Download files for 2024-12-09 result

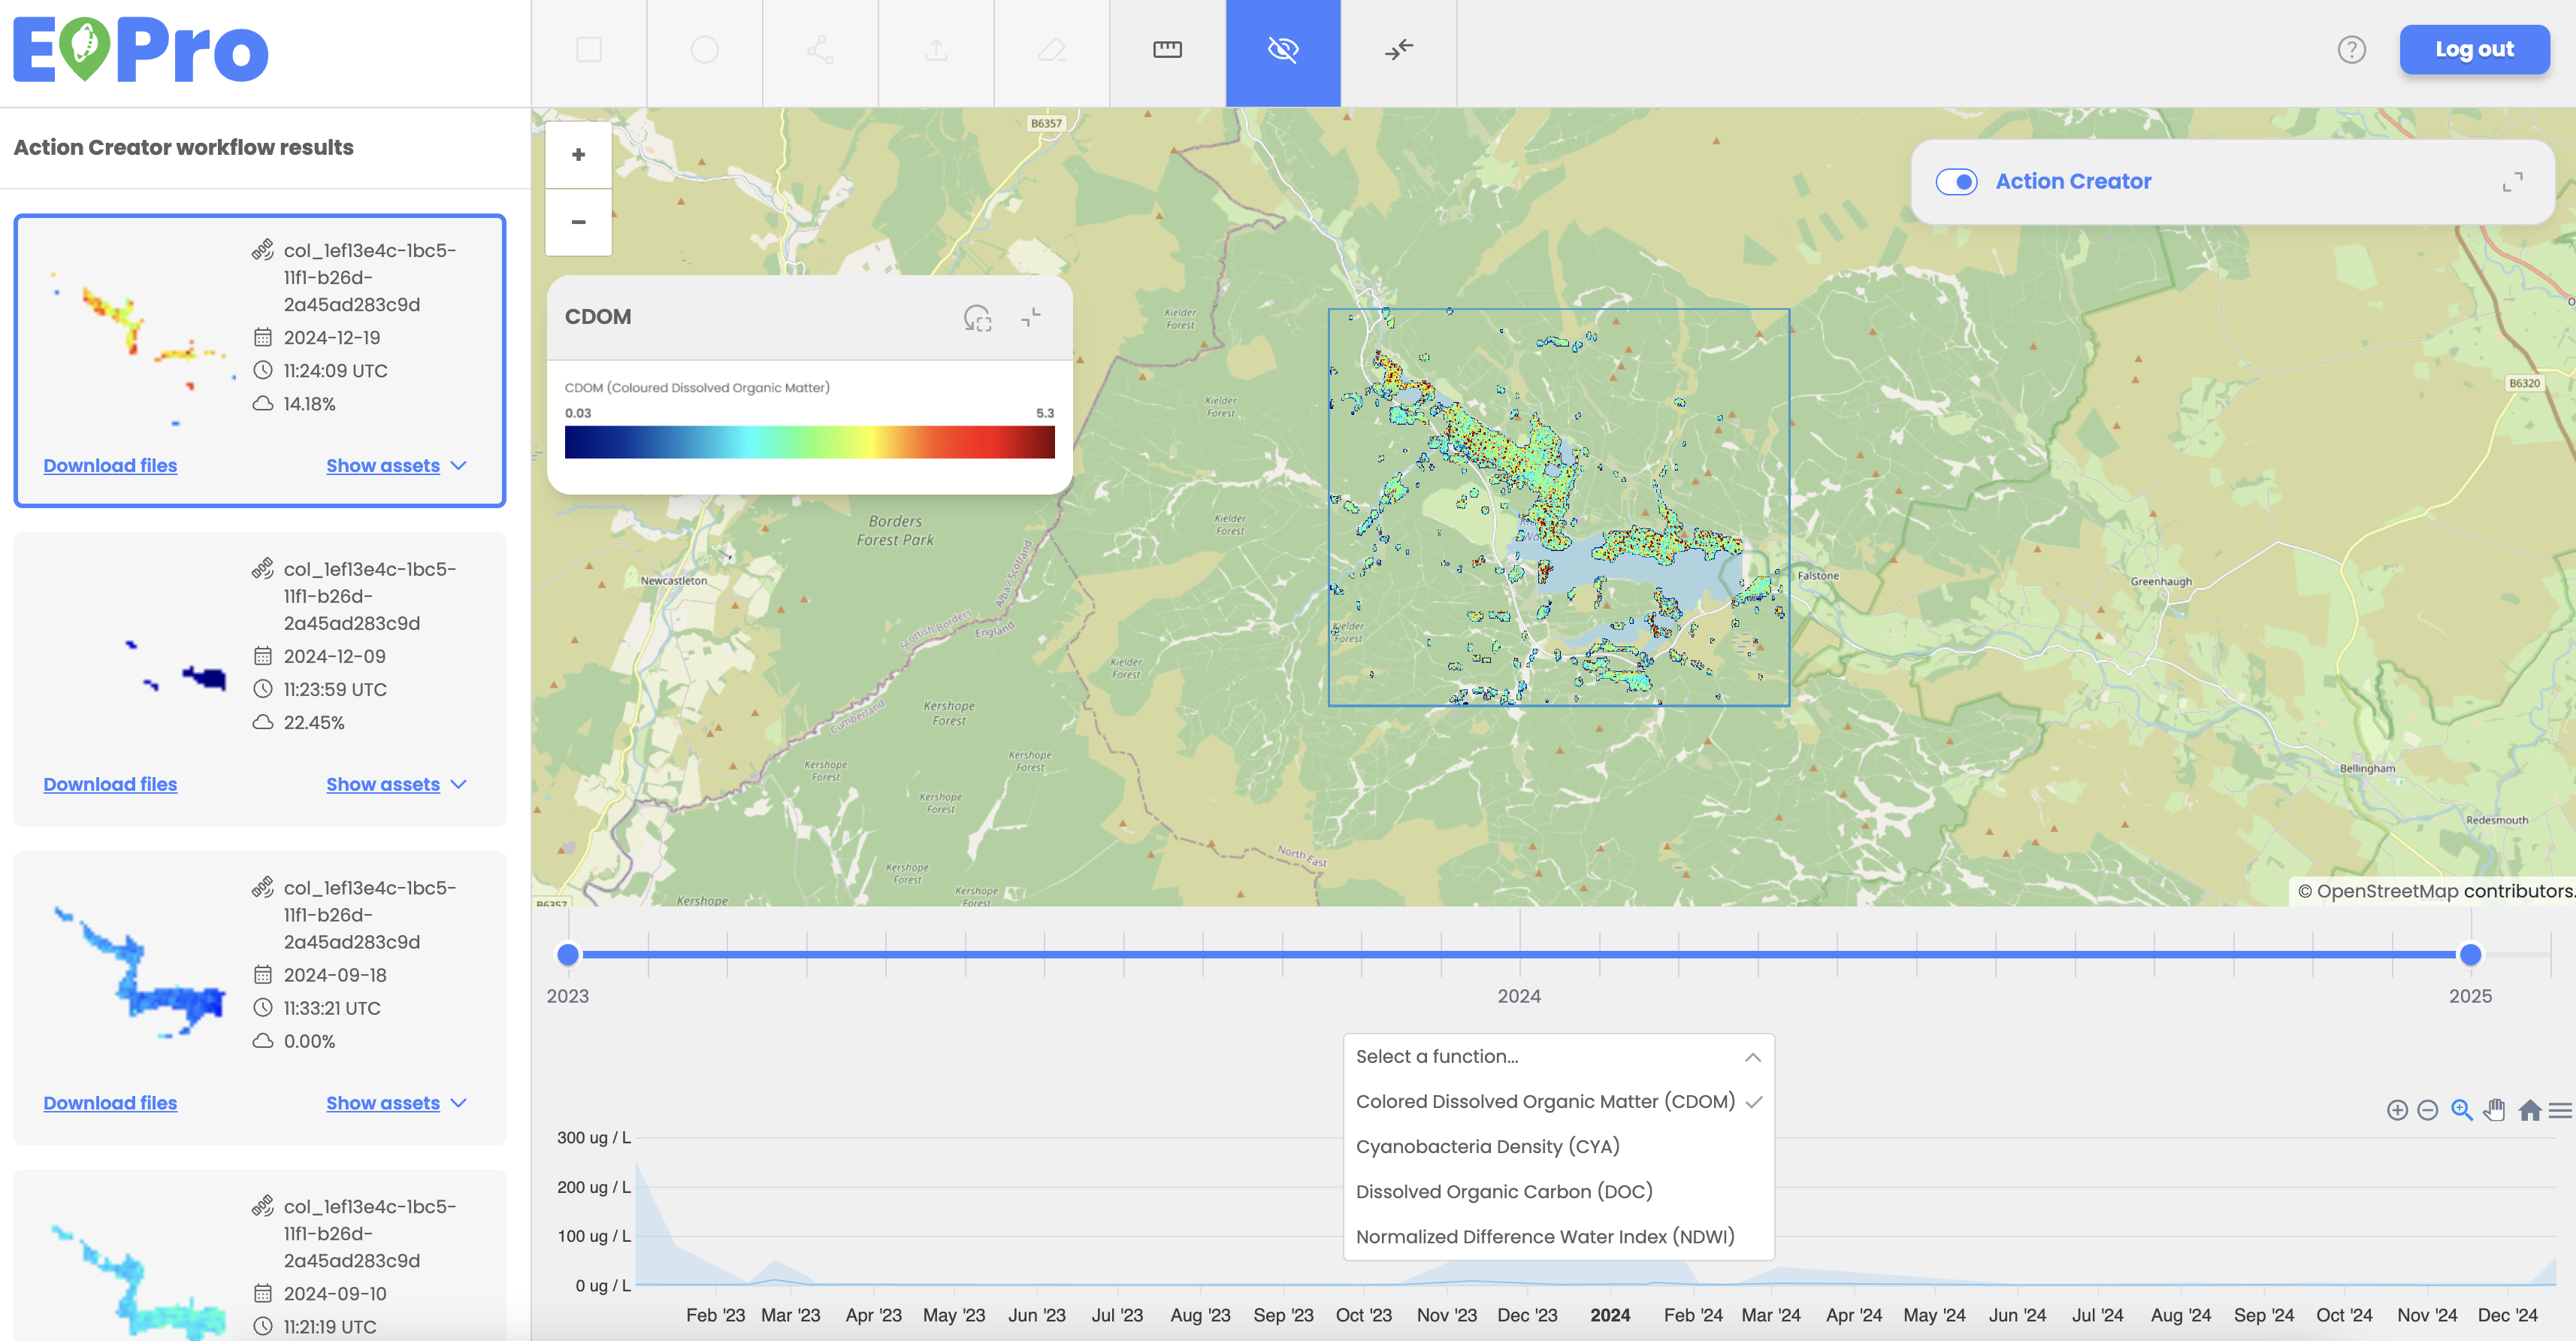tap(110, 785)
